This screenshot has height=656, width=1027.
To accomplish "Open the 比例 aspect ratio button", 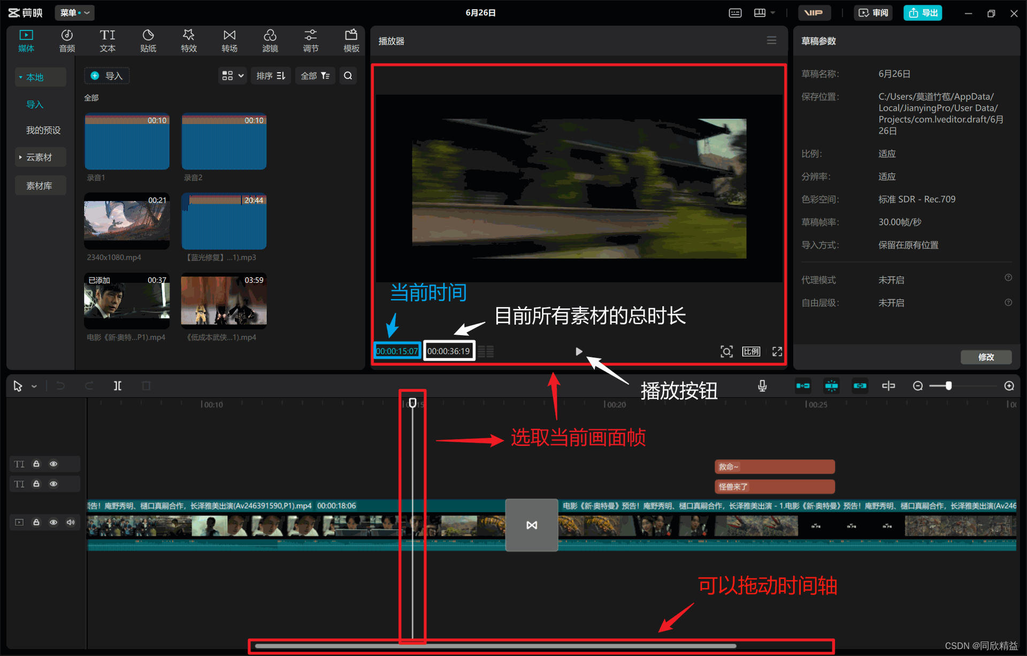I will pyautogui.click(x=751, y=351).
